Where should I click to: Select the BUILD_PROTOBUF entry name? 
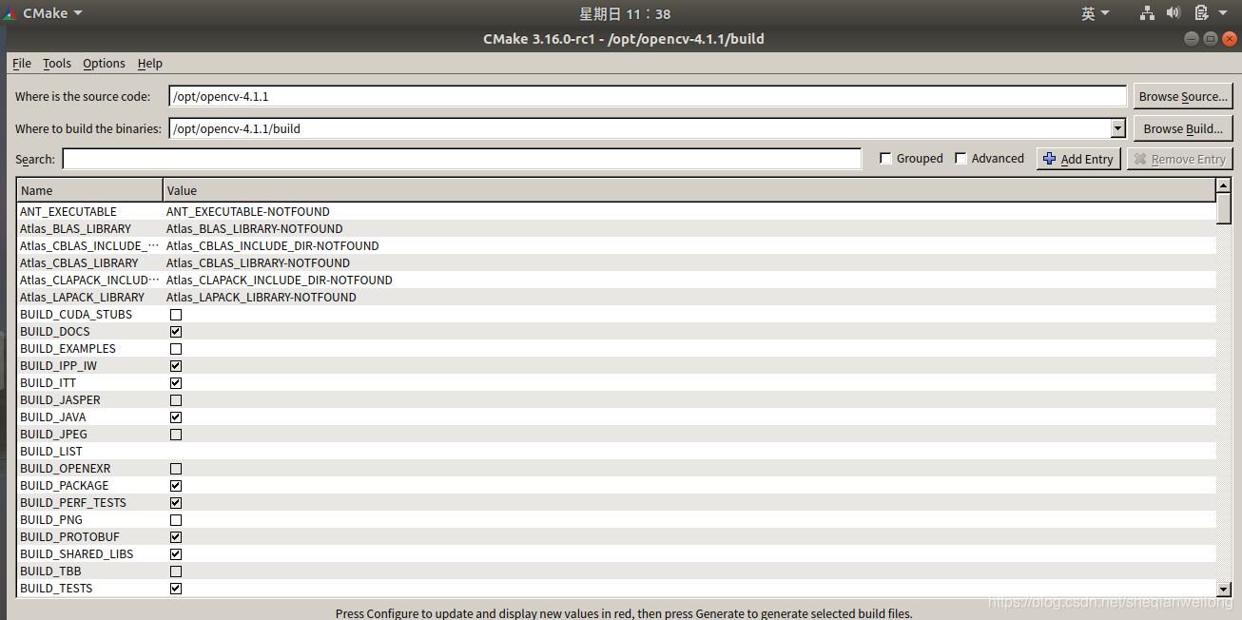point(70,537)
